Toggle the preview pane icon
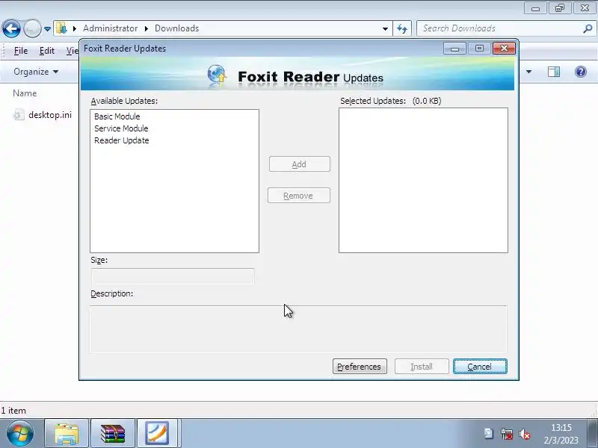 554,72
